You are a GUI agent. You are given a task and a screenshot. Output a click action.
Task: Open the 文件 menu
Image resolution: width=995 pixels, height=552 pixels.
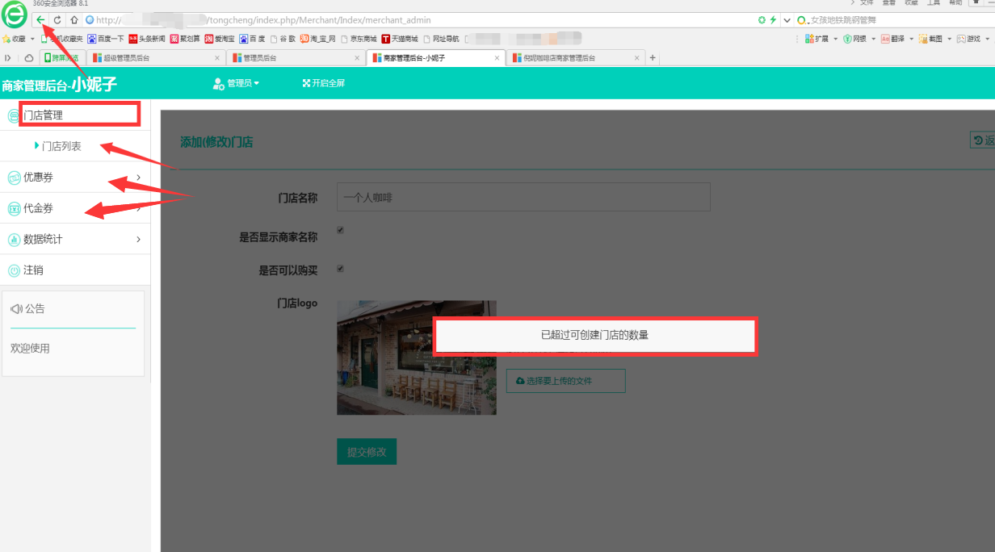(x=867, y=3)
